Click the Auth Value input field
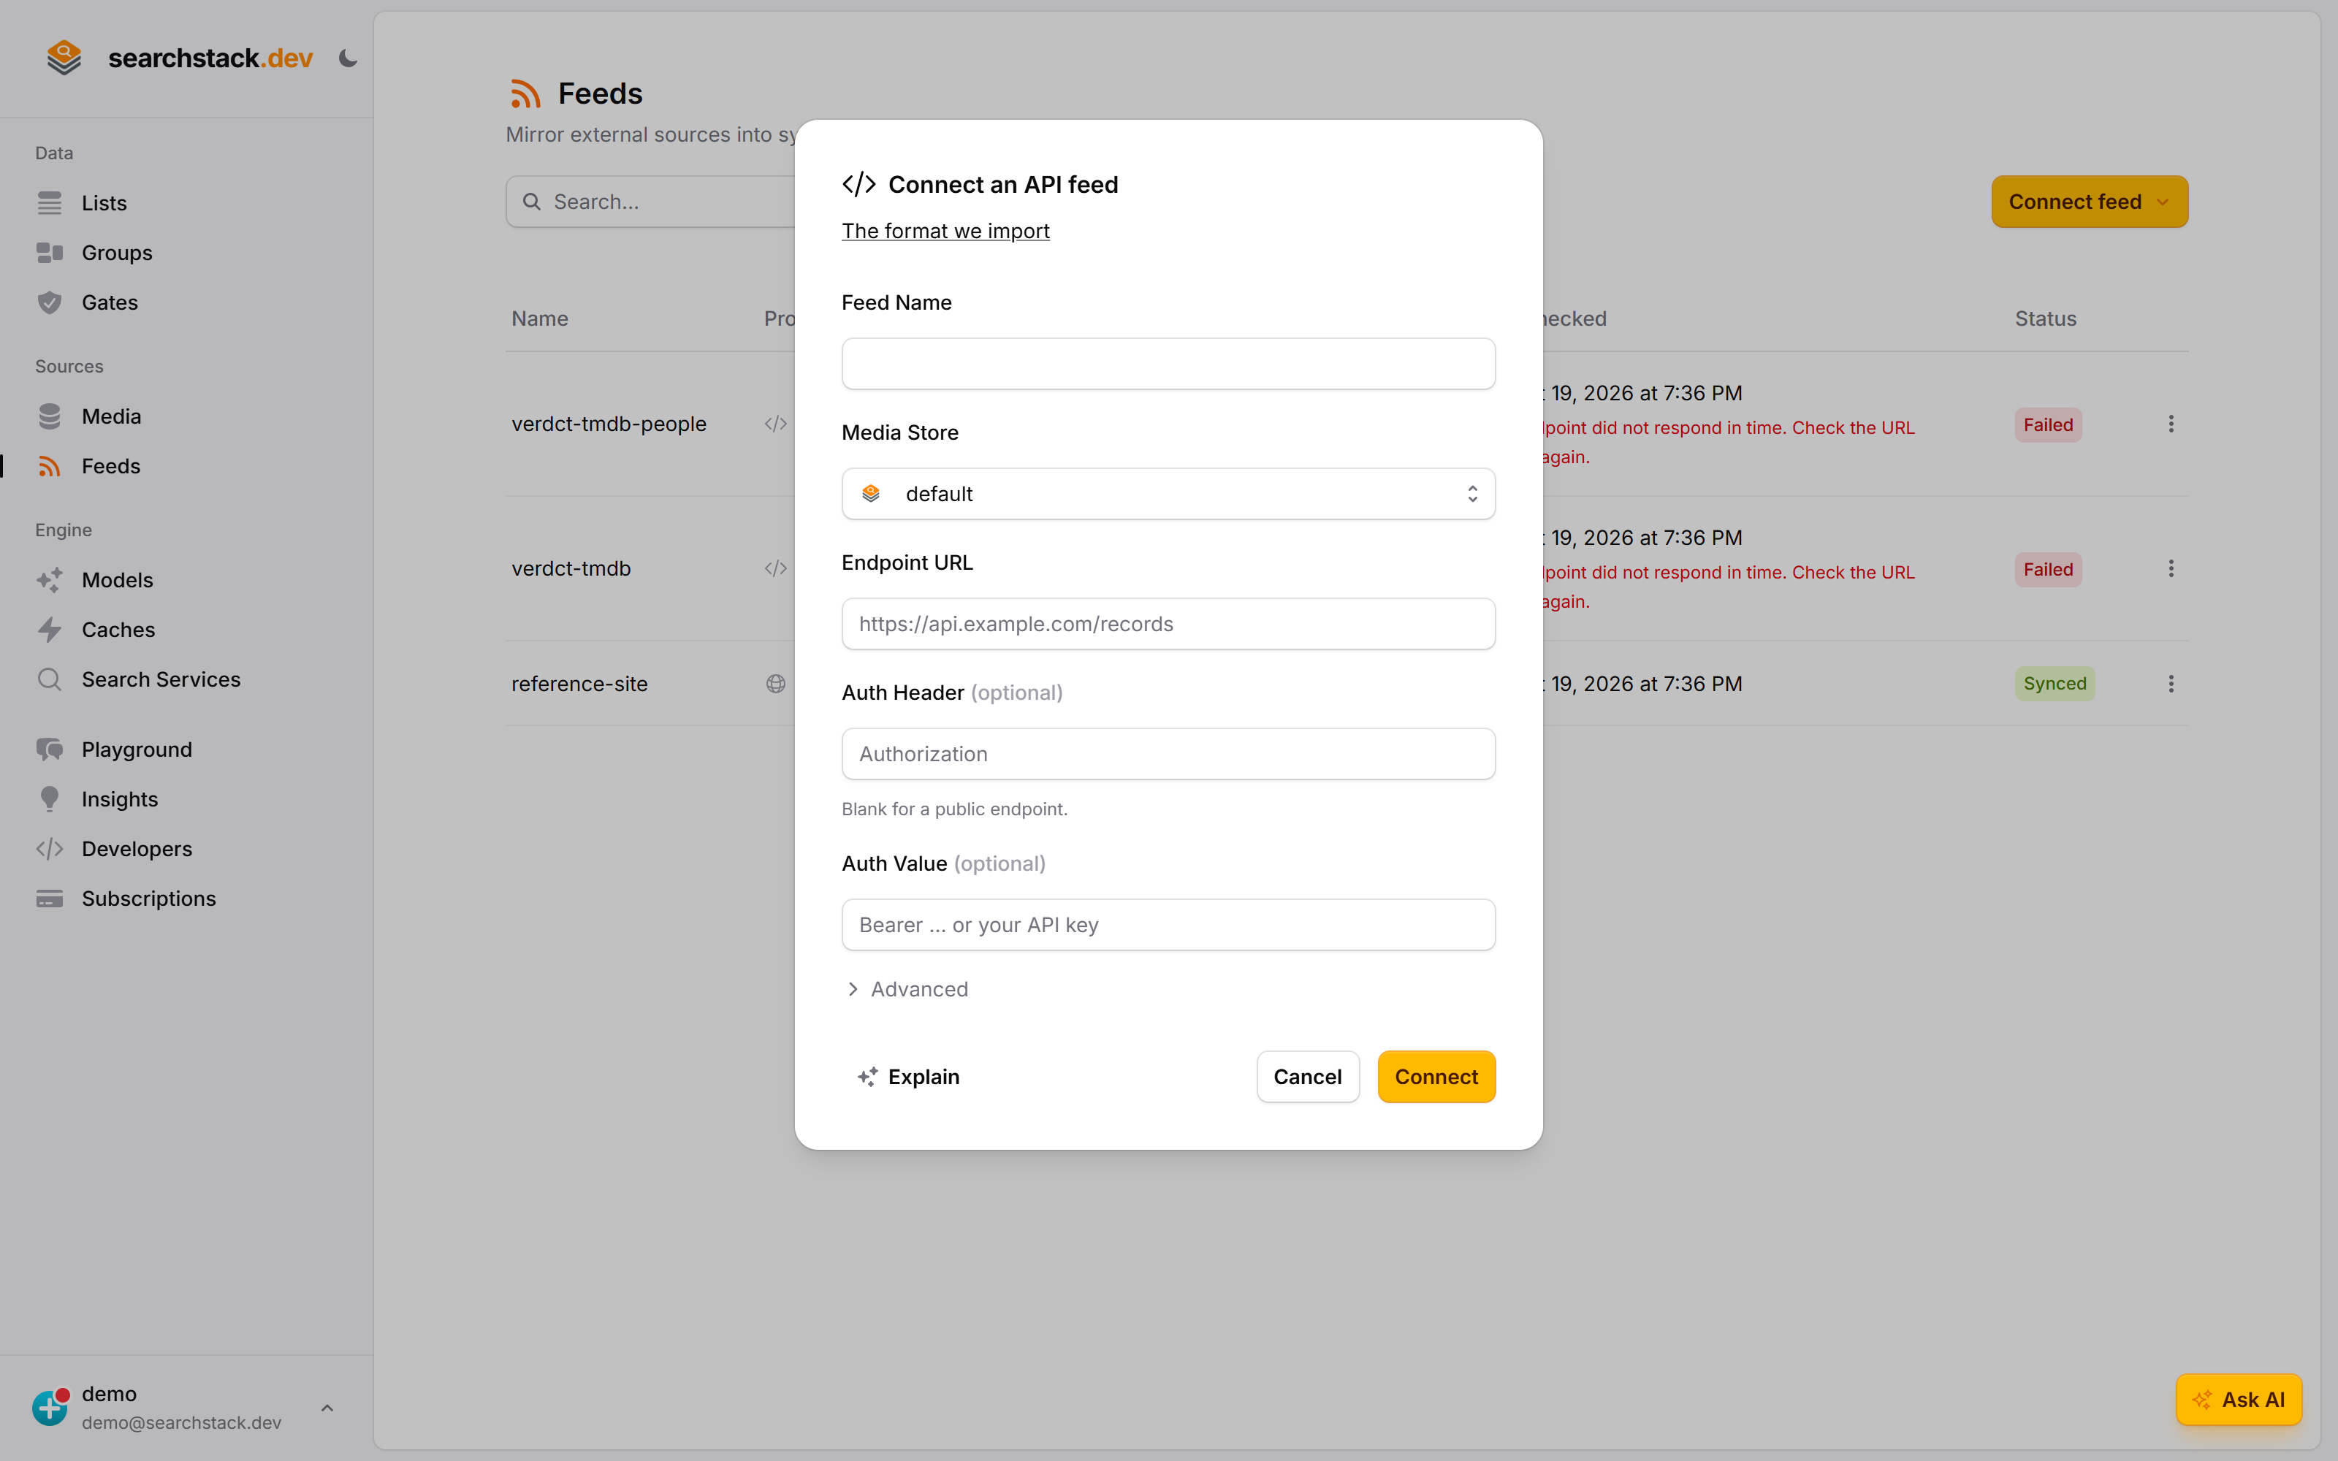 pyautogui.click(x=1168, y=925)
